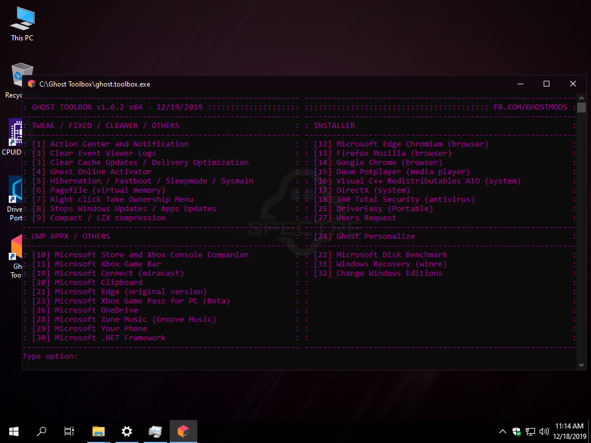
Task: Click '[14] Google Chrome (browser)'
Action: pyautogui.click(x=379, y=162)
